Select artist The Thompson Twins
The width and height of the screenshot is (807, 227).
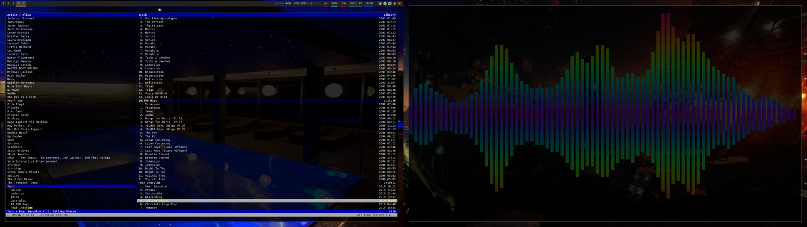pyautogui.click(x=22, y=183)
